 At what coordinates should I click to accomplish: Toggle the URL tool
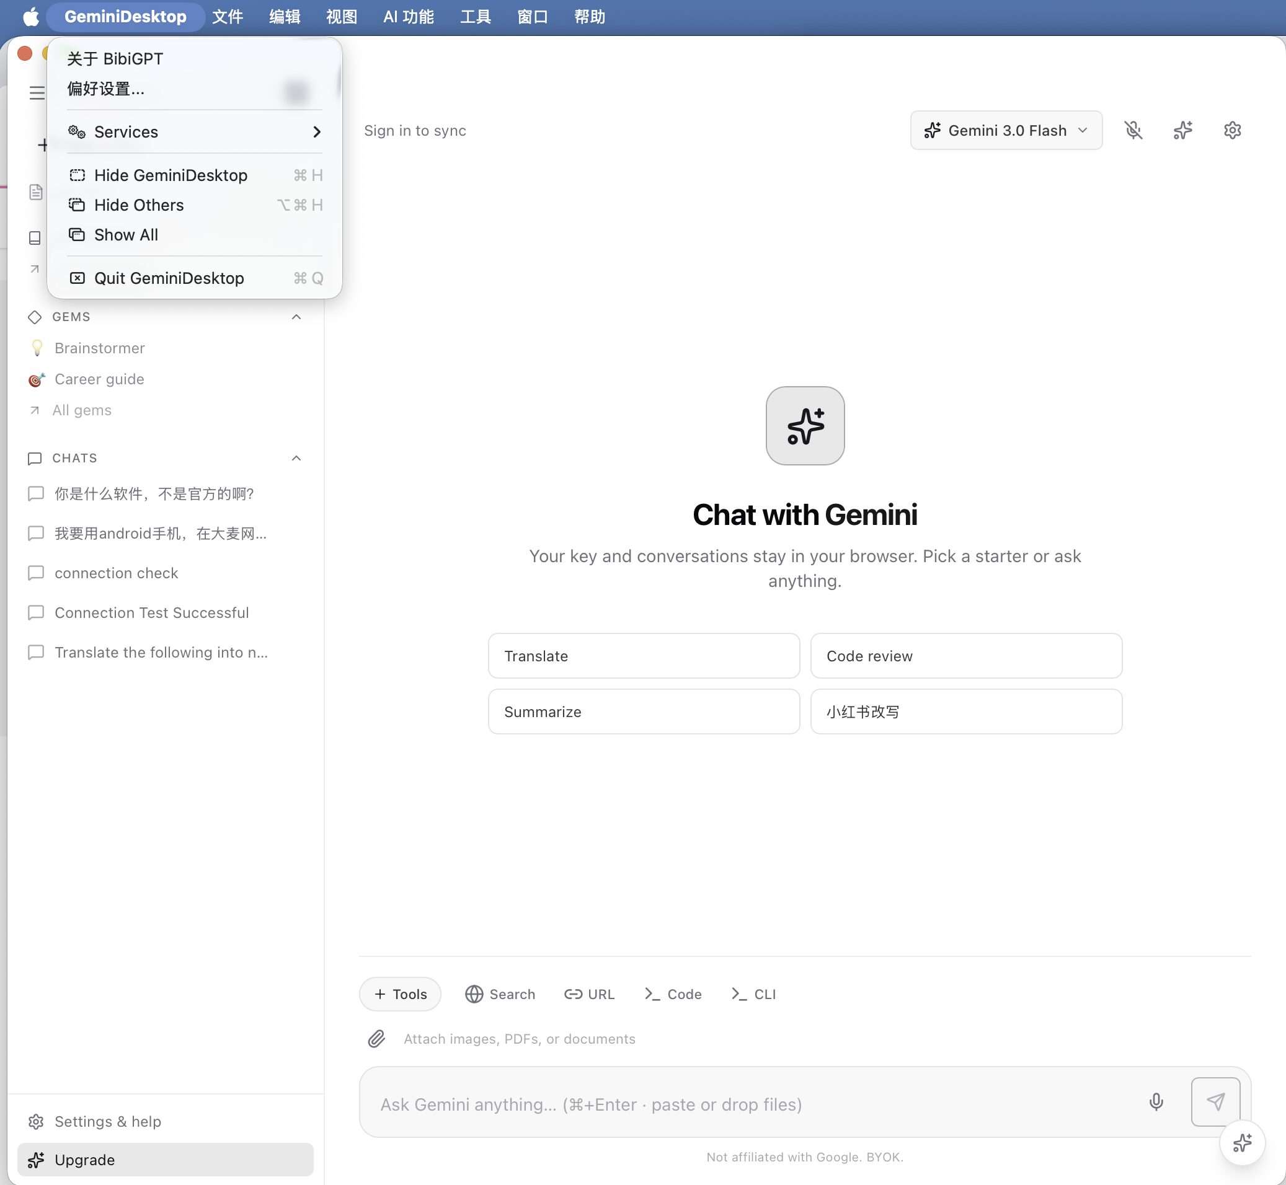point(590,994)
